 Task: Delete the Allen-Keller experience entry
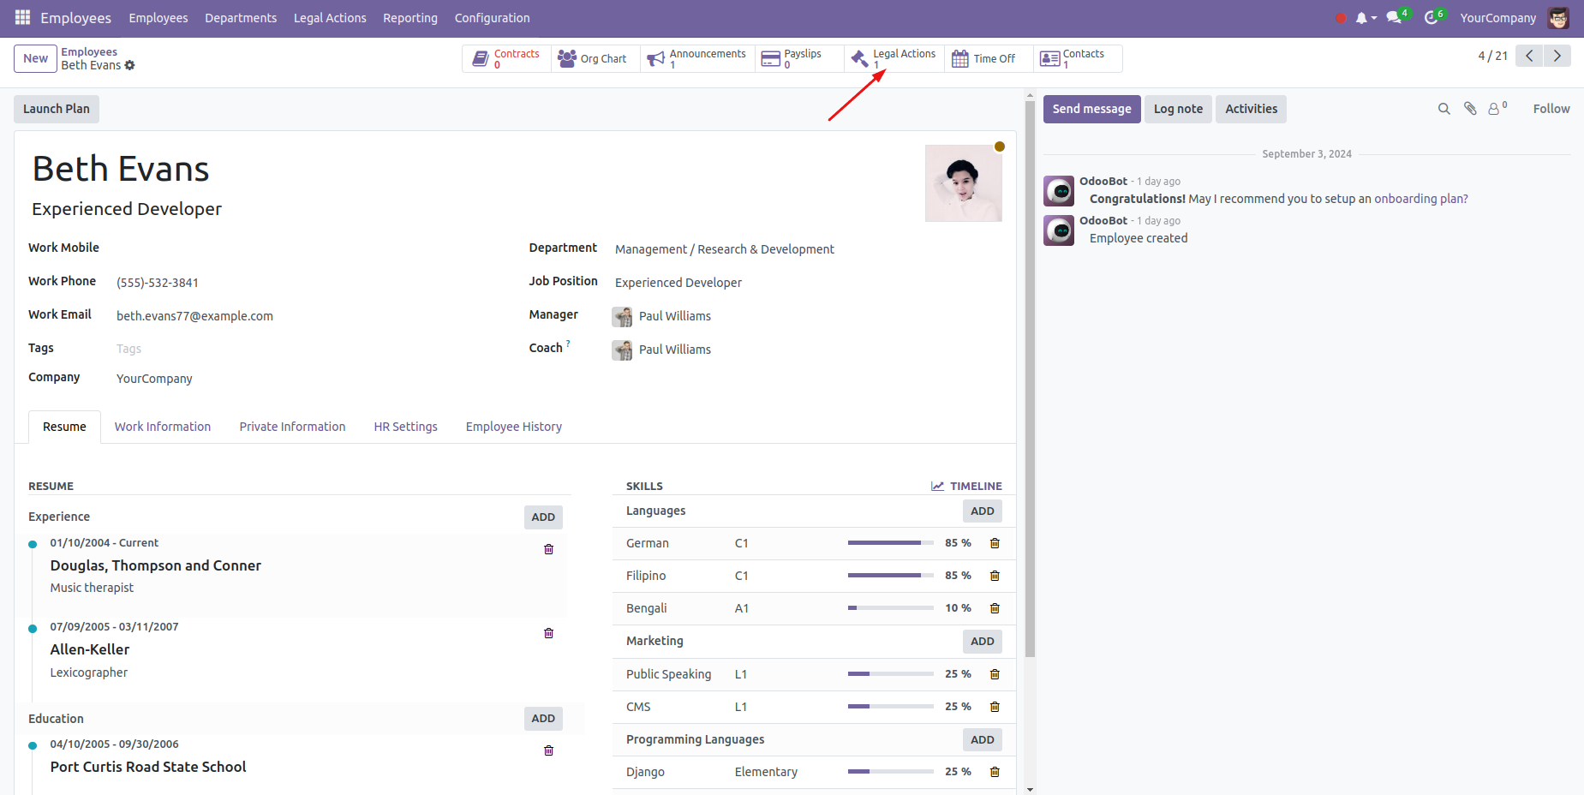[548, 633]
